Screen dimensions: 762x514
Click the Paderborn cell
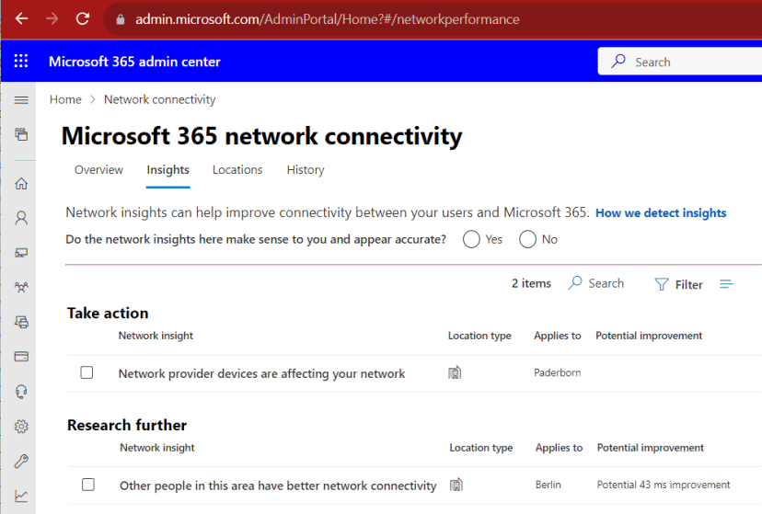(558, 372)
